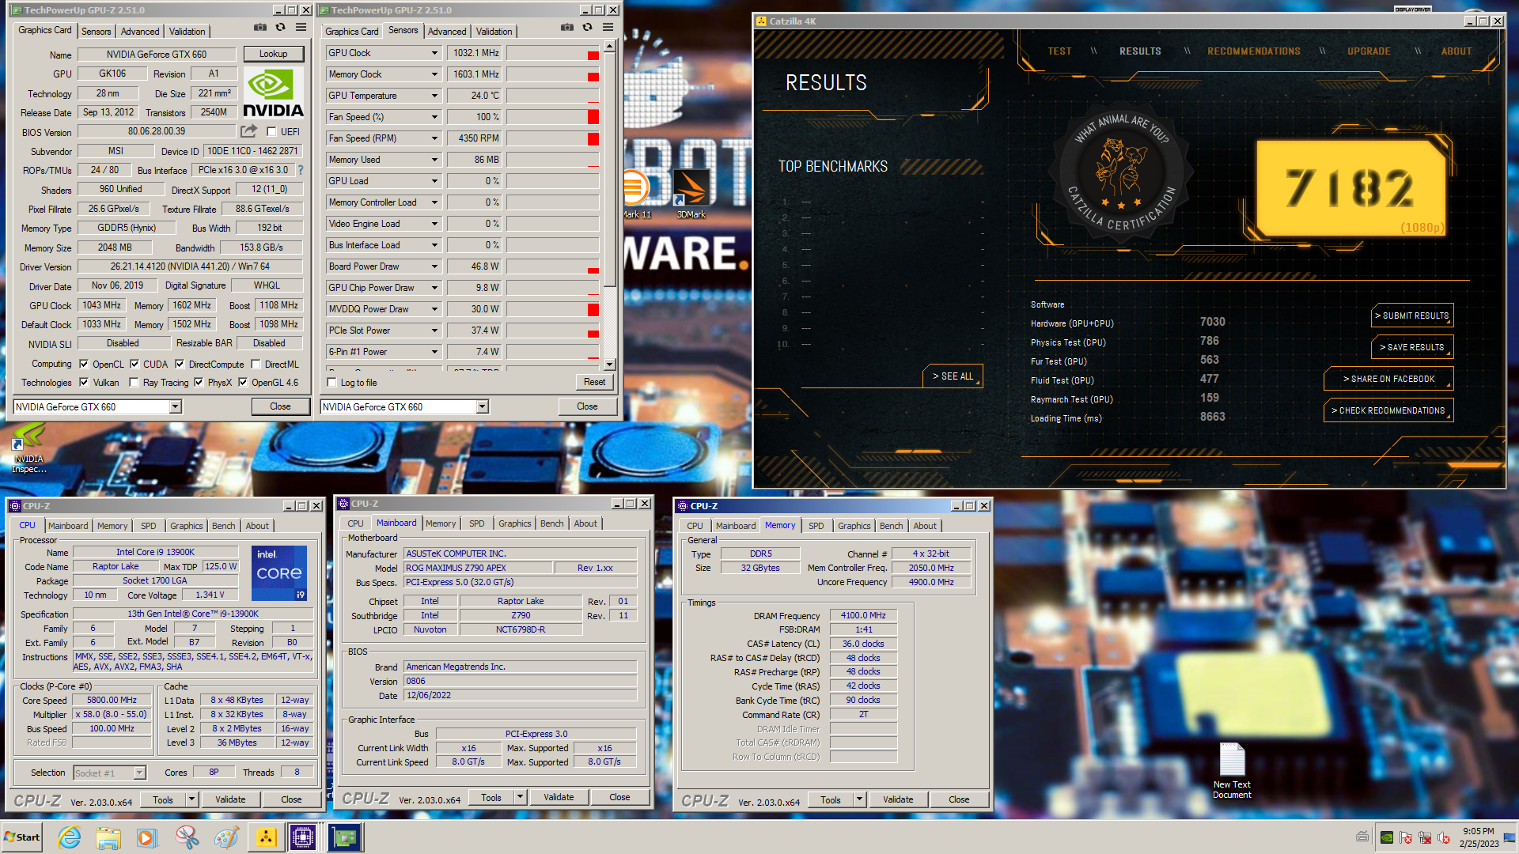This screenshot has width=1519, height=854.
Task: Click the volume speaker tray icon
Action: pyautogui.click(x=1444, y=837)
